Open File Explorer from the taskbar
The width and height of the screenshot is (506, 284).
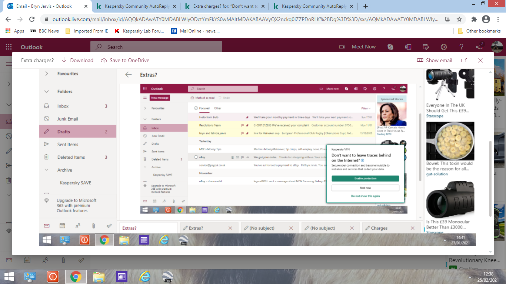click(99, 277)
